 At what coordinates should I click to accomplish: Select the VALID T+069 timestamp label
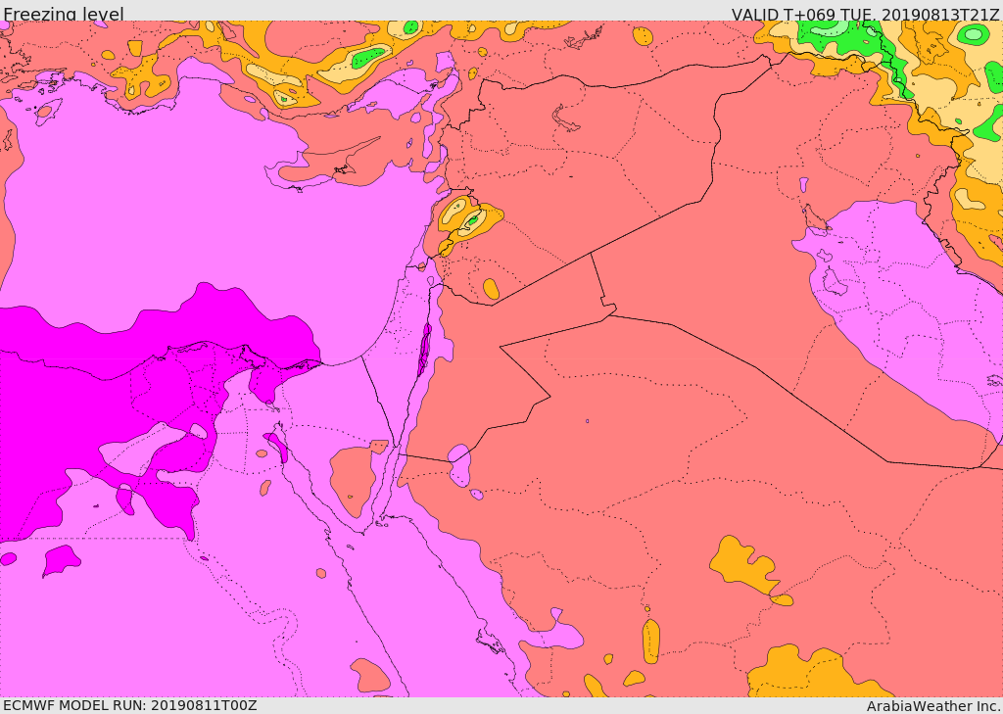(865, 14)
